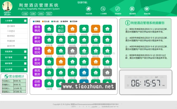This screenshot has width=177, height=109.
Task: Select room A006 icon
Action: pyautogui.click(x=107, y=29)
